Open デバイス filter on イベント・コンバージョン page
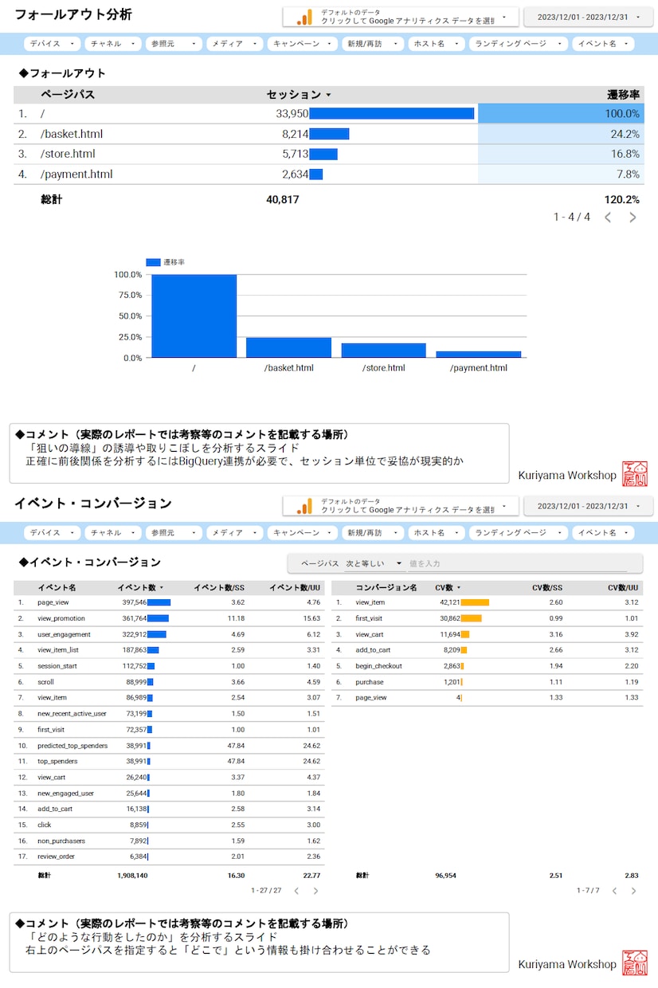The image size is (658, 988). coord(53,533)
